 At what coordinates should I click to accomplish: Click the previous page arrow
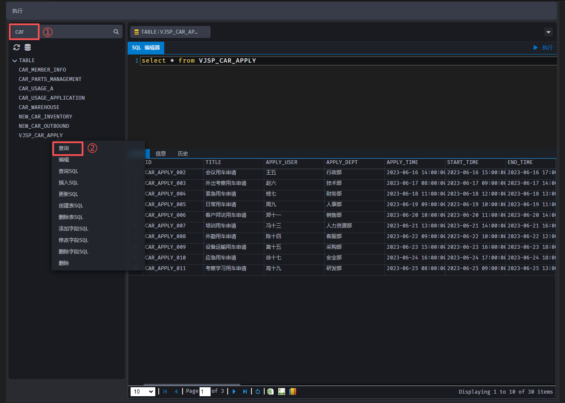pyautogui.click(x=176, y=391)
